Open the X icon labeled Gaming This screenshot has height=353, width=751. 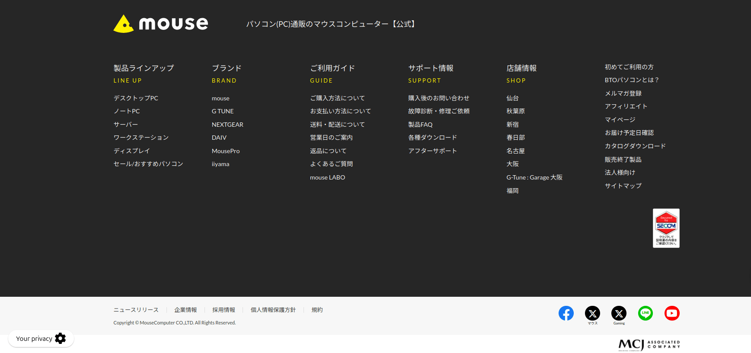[x=619, y=313]
